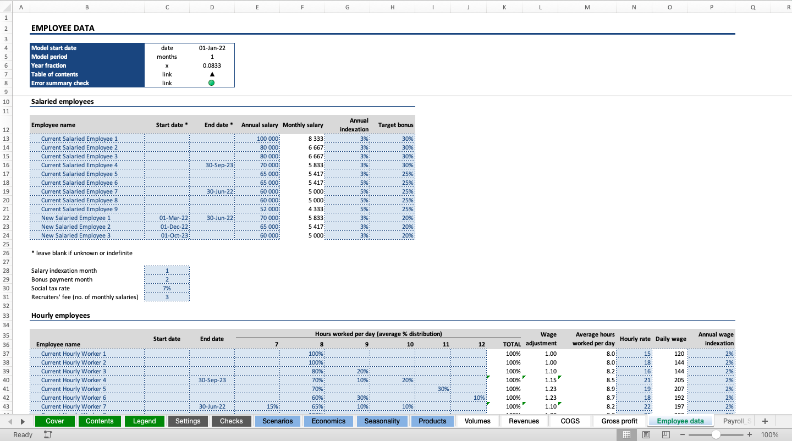792x441 pixels.
Task: Switch to Page Break Preview in the status bar
Action: point(666,434)
